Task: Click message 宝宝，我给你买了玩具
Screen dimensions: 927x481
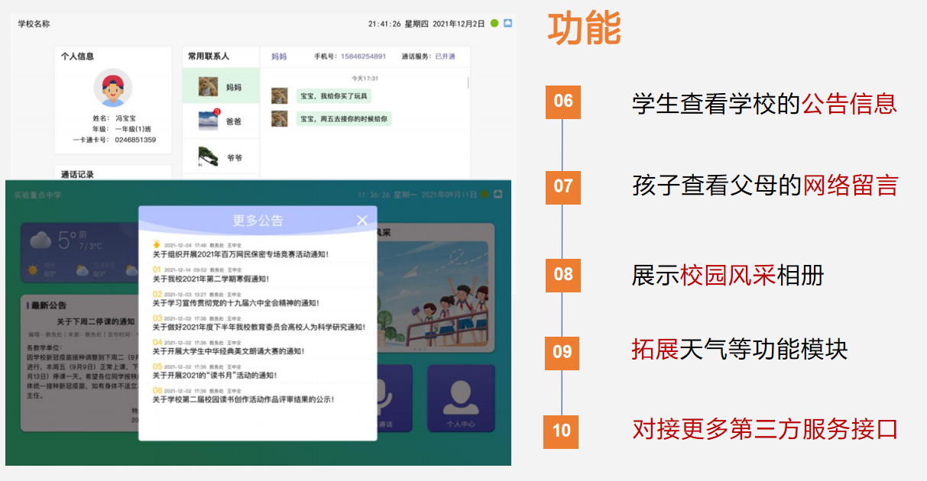Action: (x=334, y=96)
